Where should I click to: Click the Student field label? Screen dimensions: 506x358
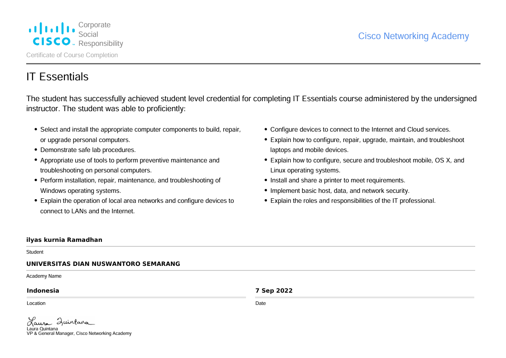click(x=35, y=252)
